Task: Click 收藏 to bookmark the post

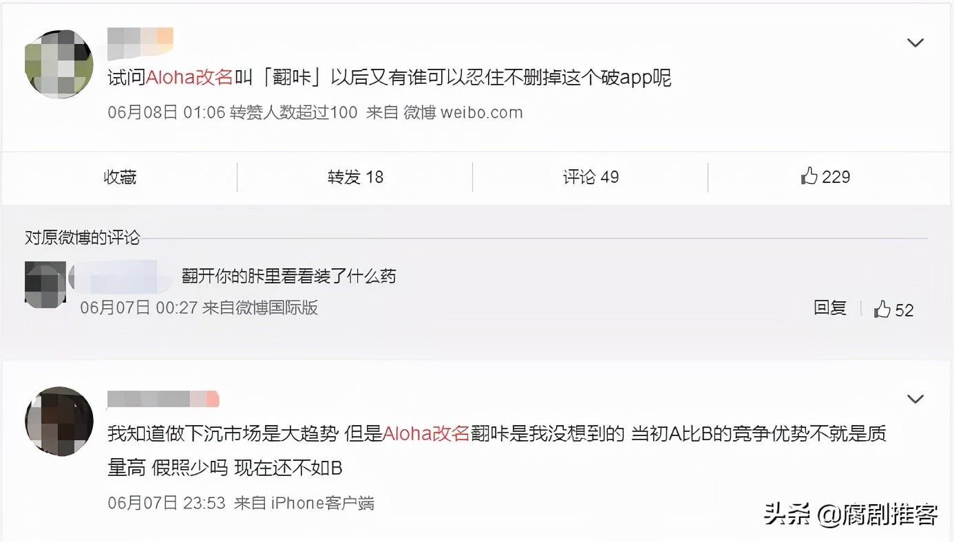Action: [x=120, y=177]
